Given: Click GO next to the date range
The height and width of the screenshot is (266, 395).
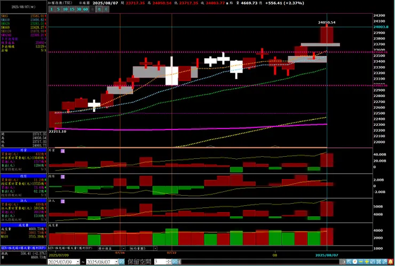Looking at the screenshot, I should point(121,262).
